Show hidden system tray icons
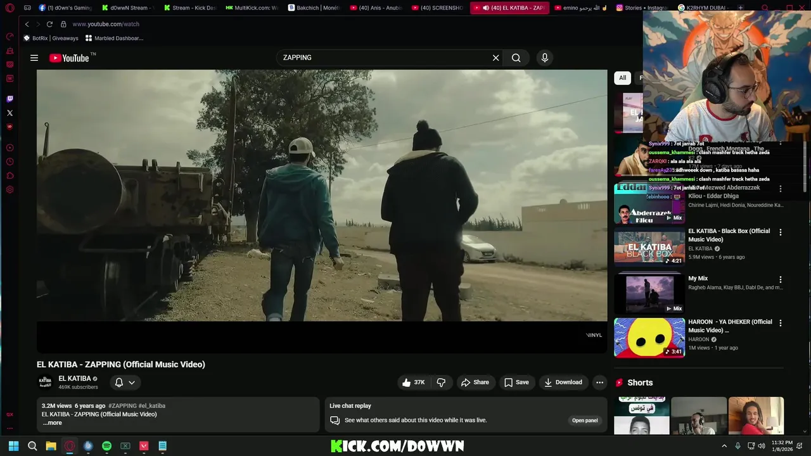 pyautogui.click(x=724, y=446)
